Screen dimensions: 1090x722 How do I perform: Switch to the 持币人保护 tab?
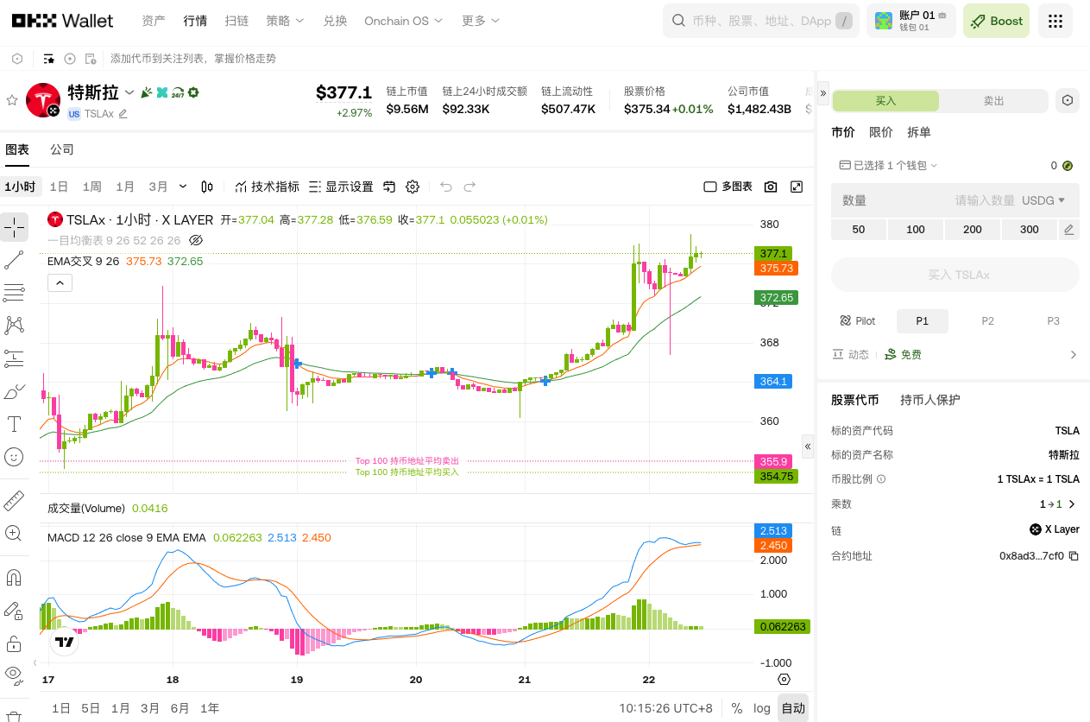click(x=930, y=400)
